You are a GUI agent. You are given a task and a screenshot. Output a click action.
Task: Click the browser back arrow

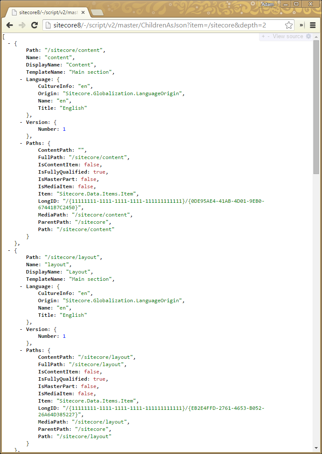coord(9,25)
